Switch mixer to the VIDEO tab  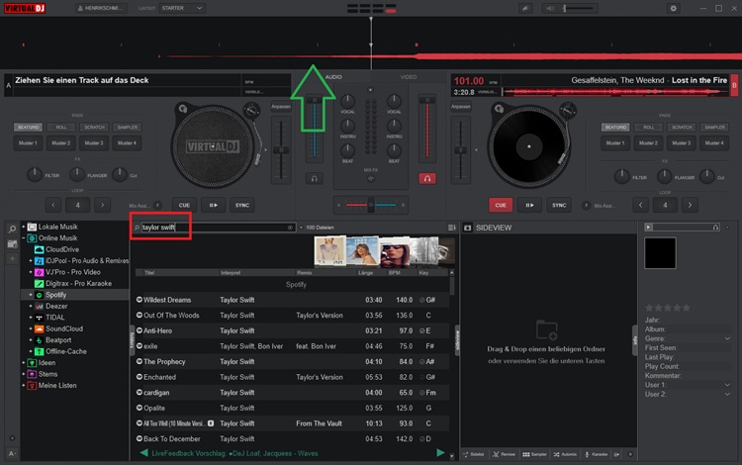point(409,77)
